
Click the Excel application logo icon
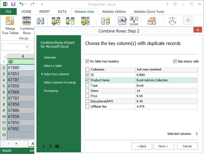click(x=5, y=4)
